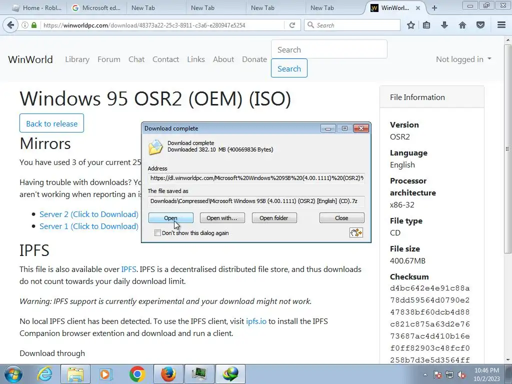
Task: Click Firefox search box
Action: [352, 25]
